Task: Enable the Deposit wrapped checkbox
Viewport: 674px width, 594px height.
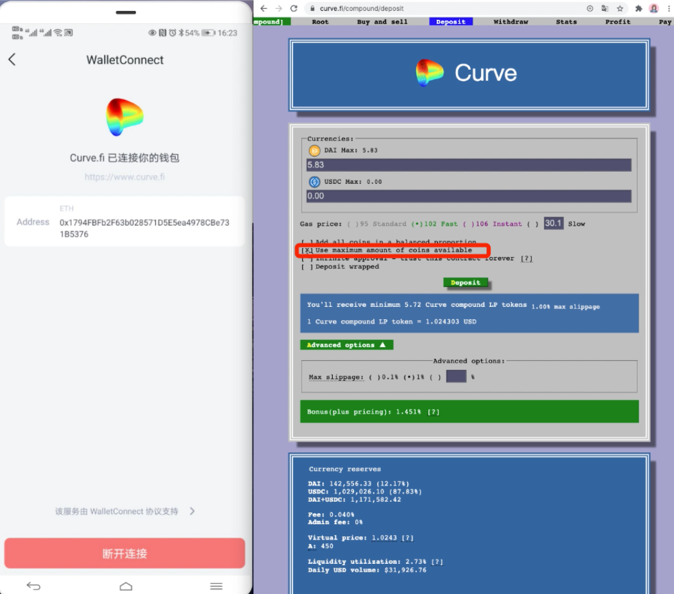Action: (x=306, y=267)
